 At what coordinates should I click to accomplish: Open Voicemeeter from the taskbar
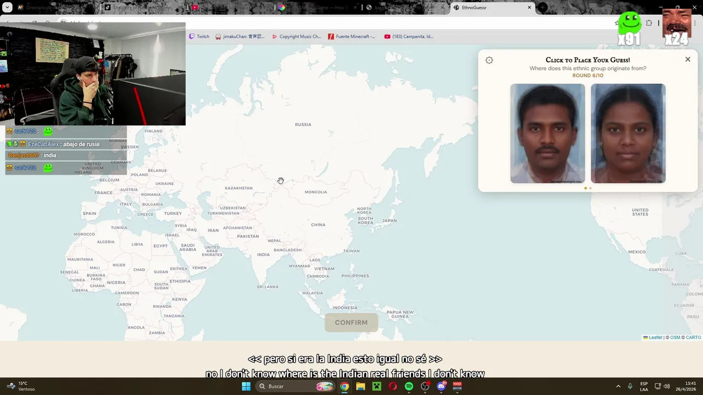pos(457,386)
